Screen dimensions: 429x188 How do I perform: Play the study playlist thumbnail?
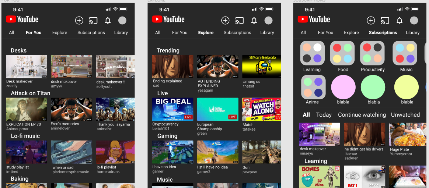27,152
